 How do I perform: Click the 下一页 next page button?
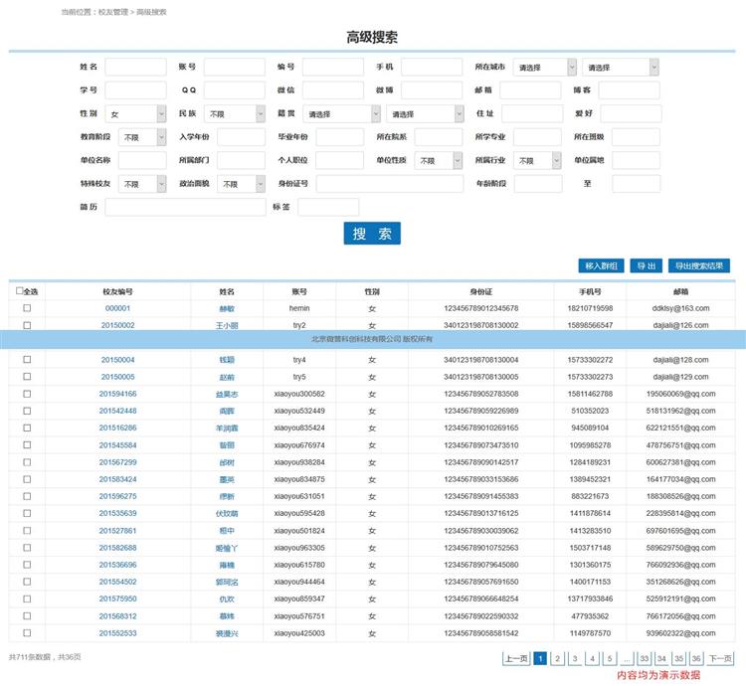pos(719,658)
